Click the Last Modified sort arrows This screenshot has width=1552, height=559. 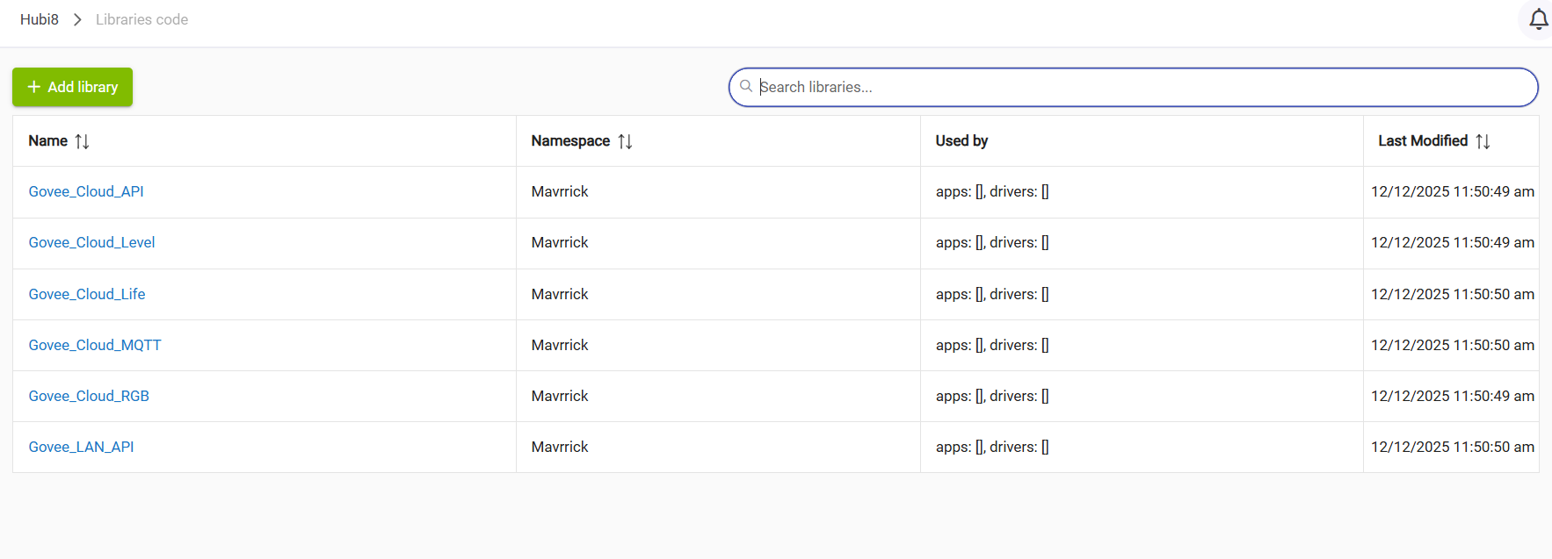pos(1483,141)
